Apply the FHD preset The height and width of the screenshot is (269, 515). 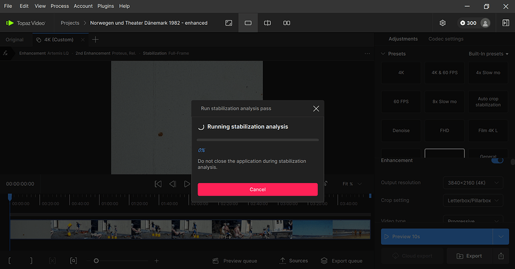pos(444,130)
